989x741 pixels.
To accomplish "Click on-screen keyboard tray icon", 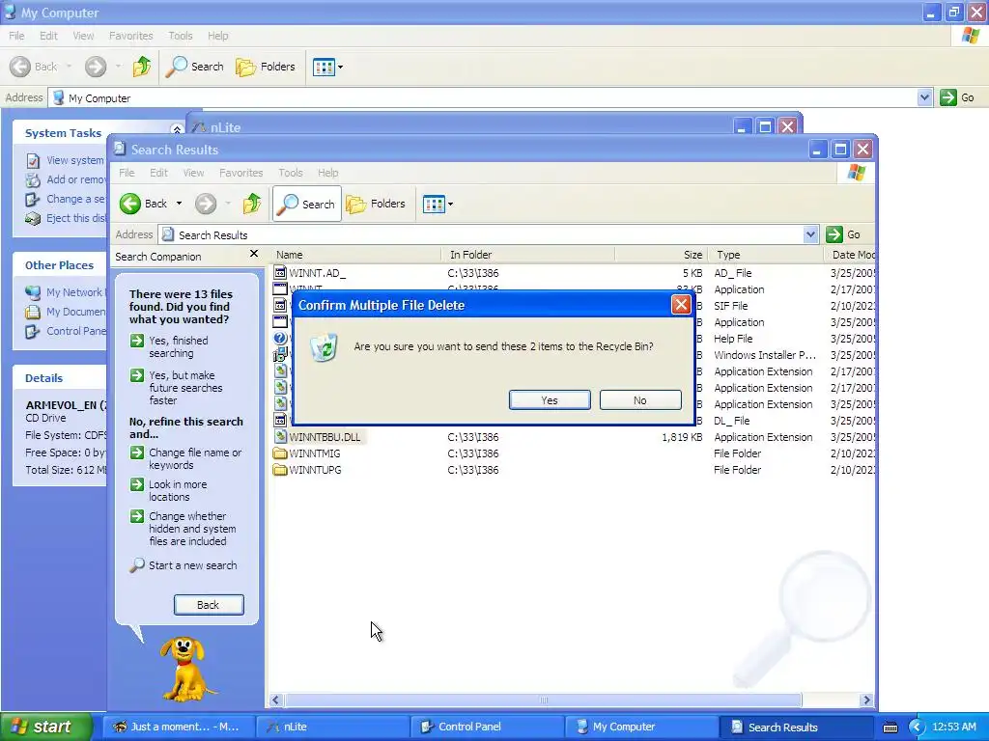I will (890, 727).
